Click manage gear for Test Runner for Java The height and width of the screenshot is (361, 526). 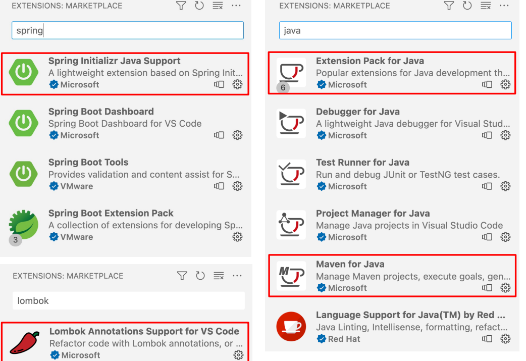[505, 186]
